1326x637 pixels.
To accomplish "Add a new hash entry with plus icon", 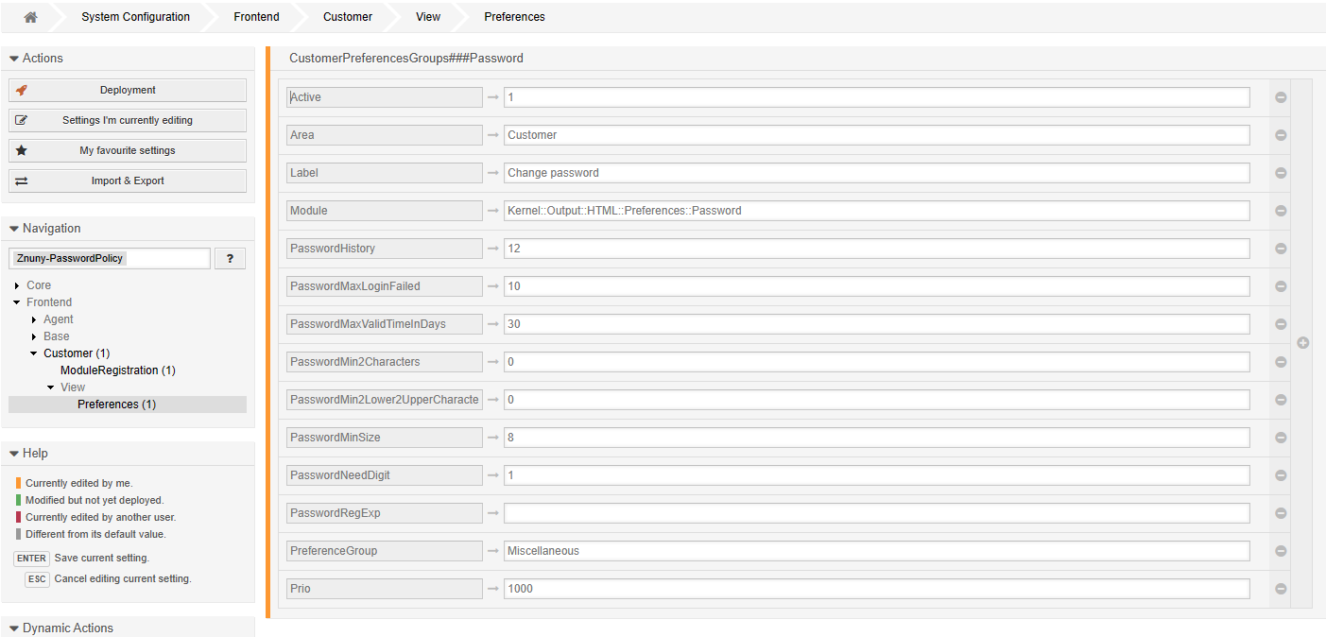I will tap(1303, 343).
